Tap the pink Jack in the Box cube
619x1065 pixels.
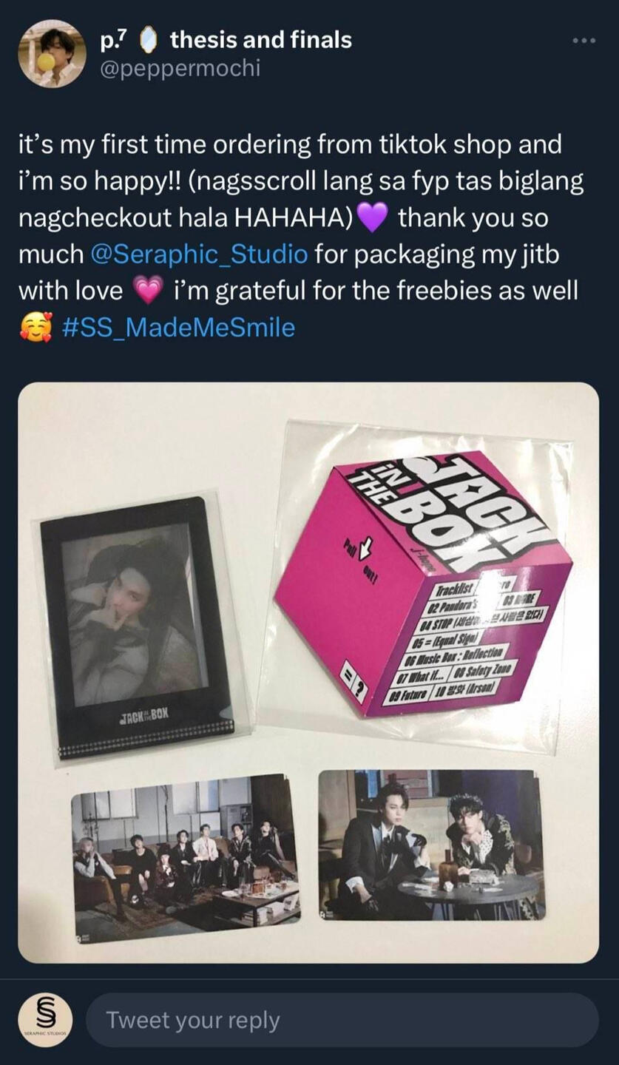coord(423,584)
